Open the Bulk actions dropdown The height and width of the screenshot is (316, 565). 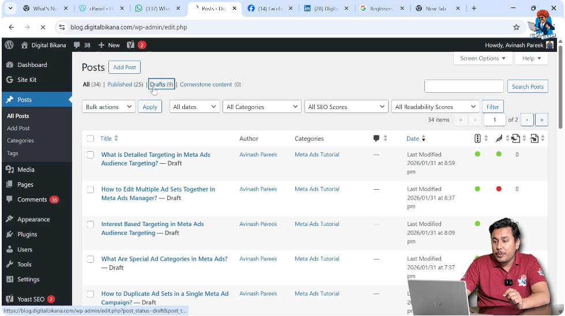[x=108, y=107]
